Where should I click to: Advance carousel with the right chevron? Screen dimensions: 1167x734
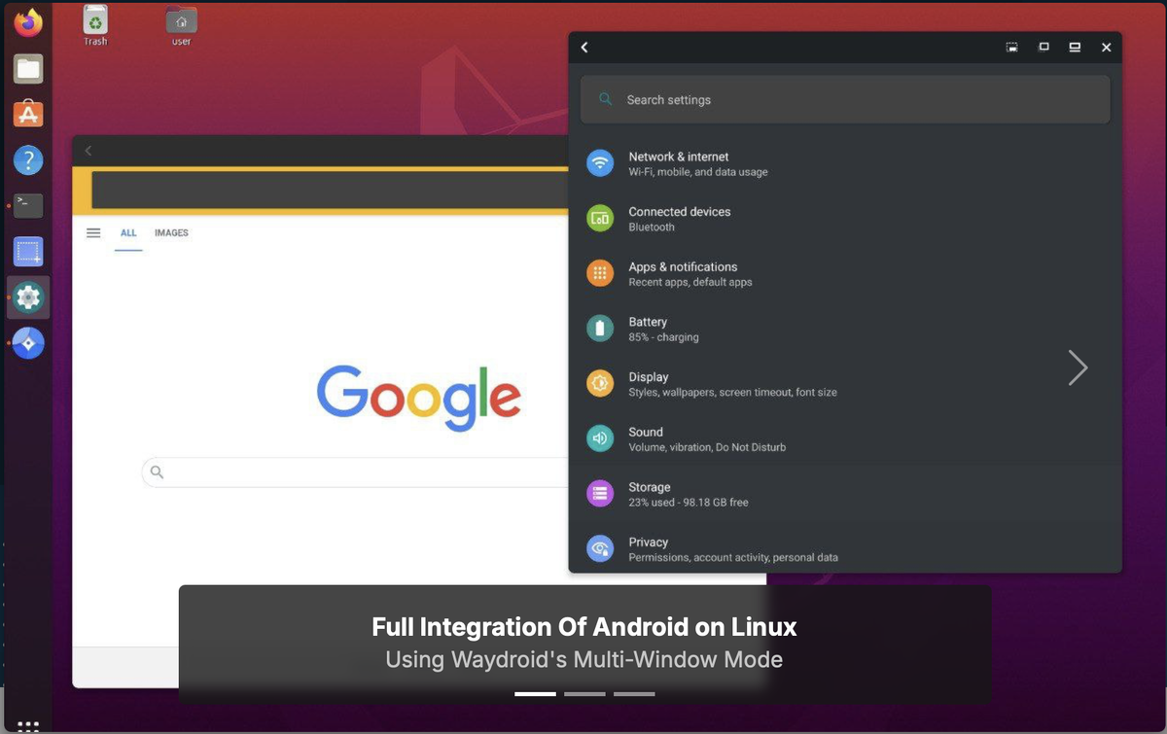coord(1078,367)
